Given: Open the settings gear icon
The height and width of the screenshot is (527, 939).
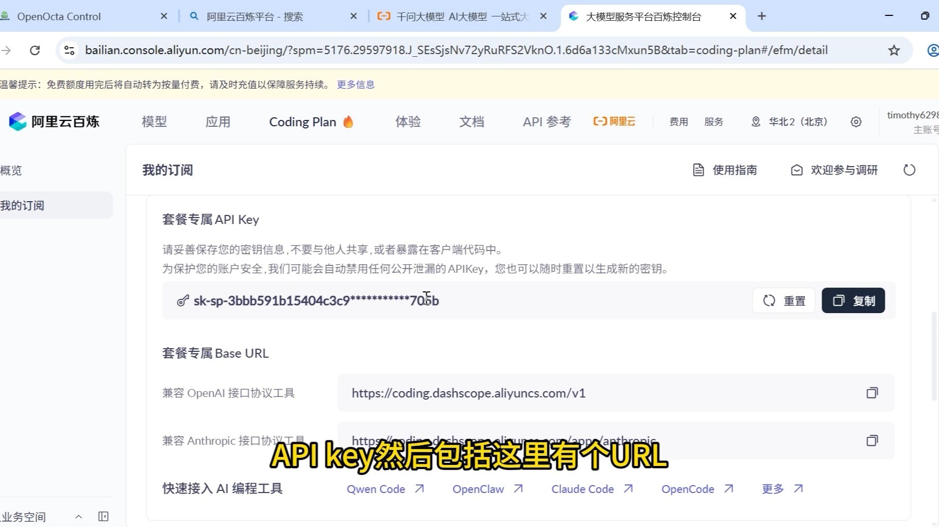Looking at the screenshot, I should 856,122.
